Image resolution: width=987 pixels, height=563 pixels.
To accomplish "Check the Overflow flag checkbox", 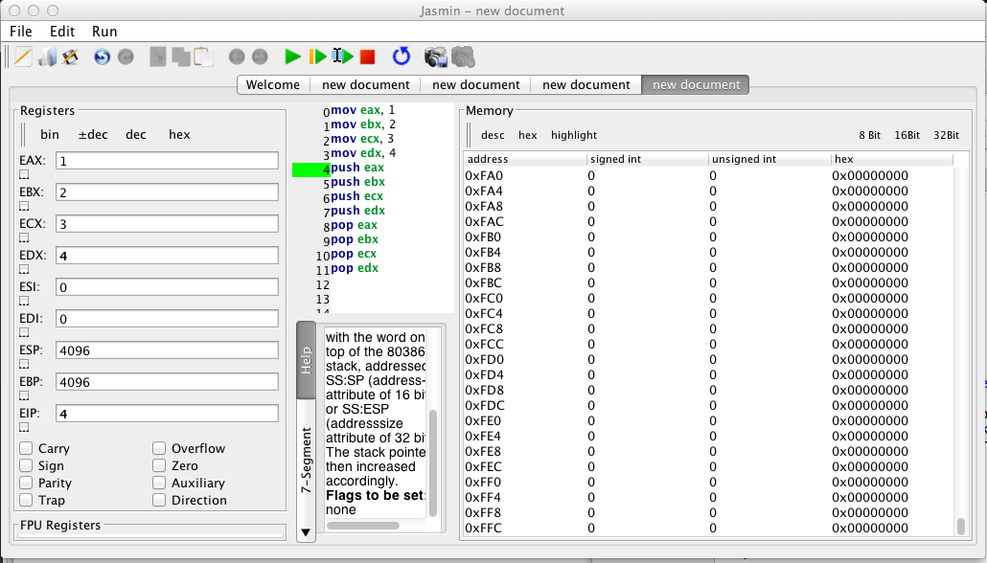I will point(159,448).
